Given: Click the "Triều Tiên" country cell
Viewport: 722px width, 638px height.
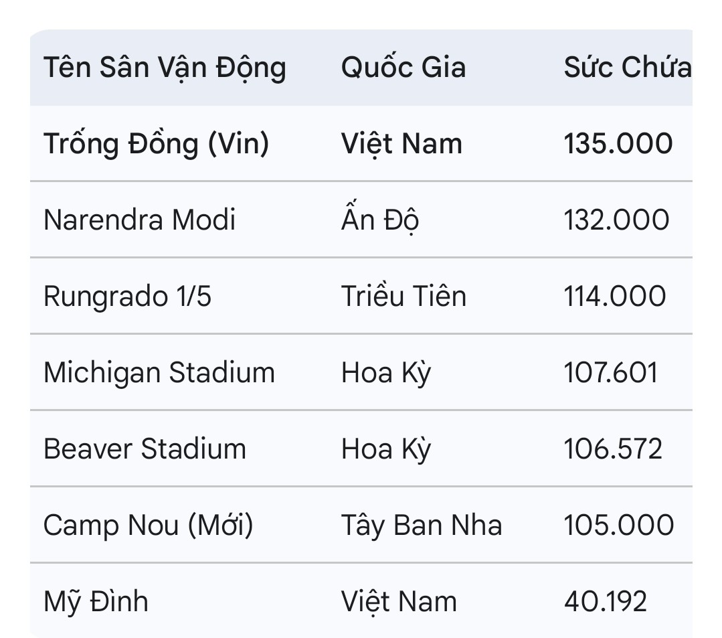Looking at the screenshot, I should 403,297.
